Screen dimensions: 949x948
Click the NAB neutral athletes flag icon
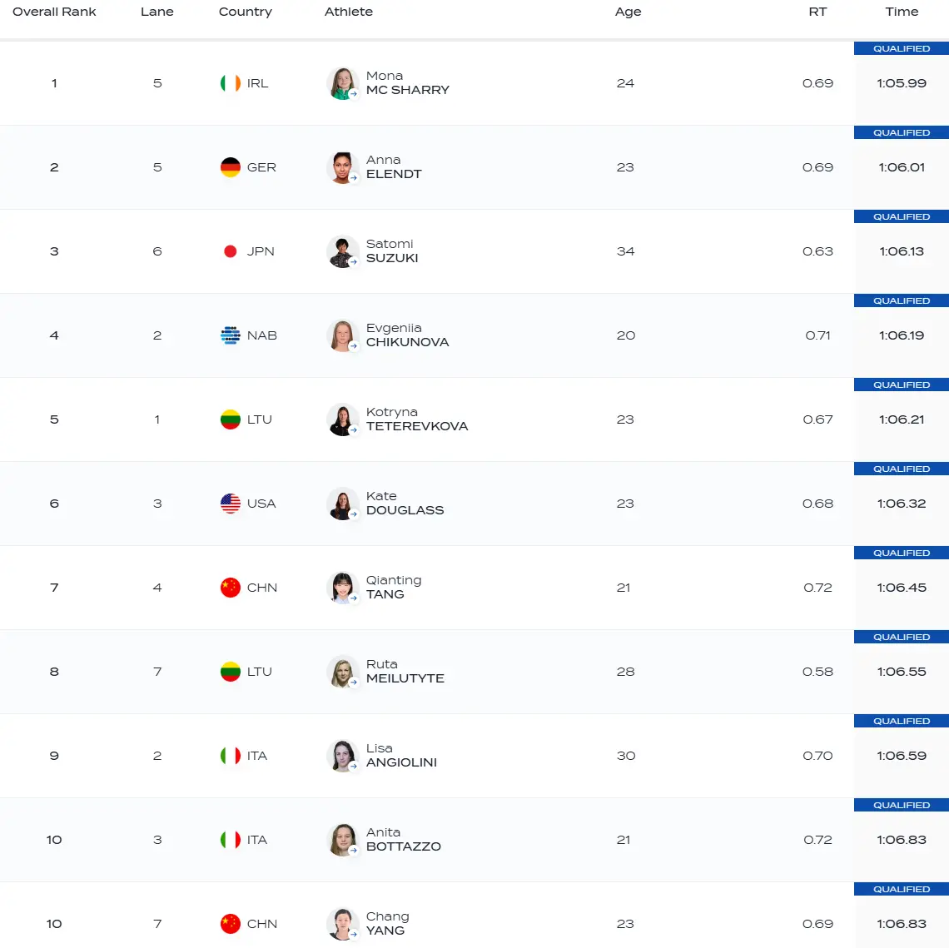point(231,335)
